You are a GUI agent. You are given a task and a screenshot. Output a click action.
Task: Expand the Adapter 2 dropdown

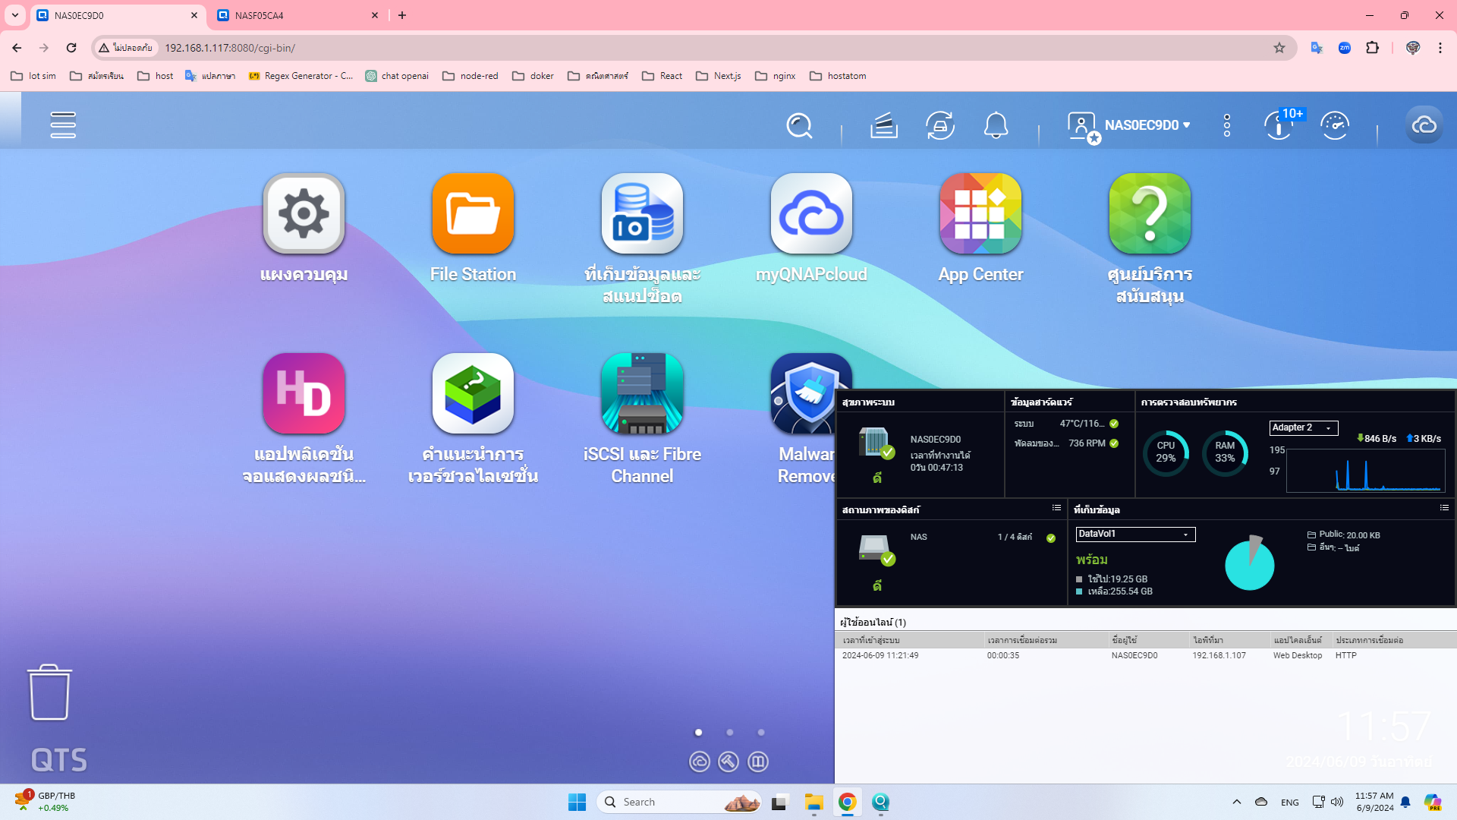pyautogui.click(x=1304, y=427)
